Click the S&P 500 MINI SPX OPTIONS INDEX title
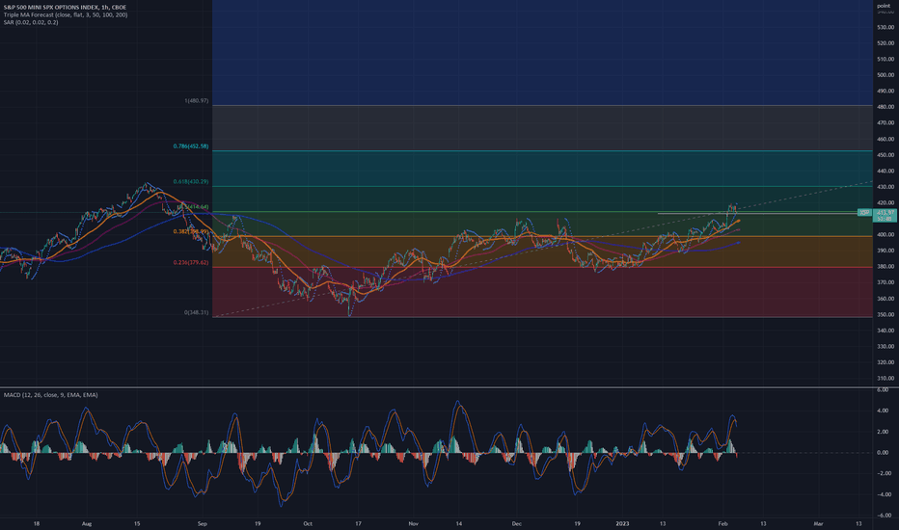 point(65,8)
